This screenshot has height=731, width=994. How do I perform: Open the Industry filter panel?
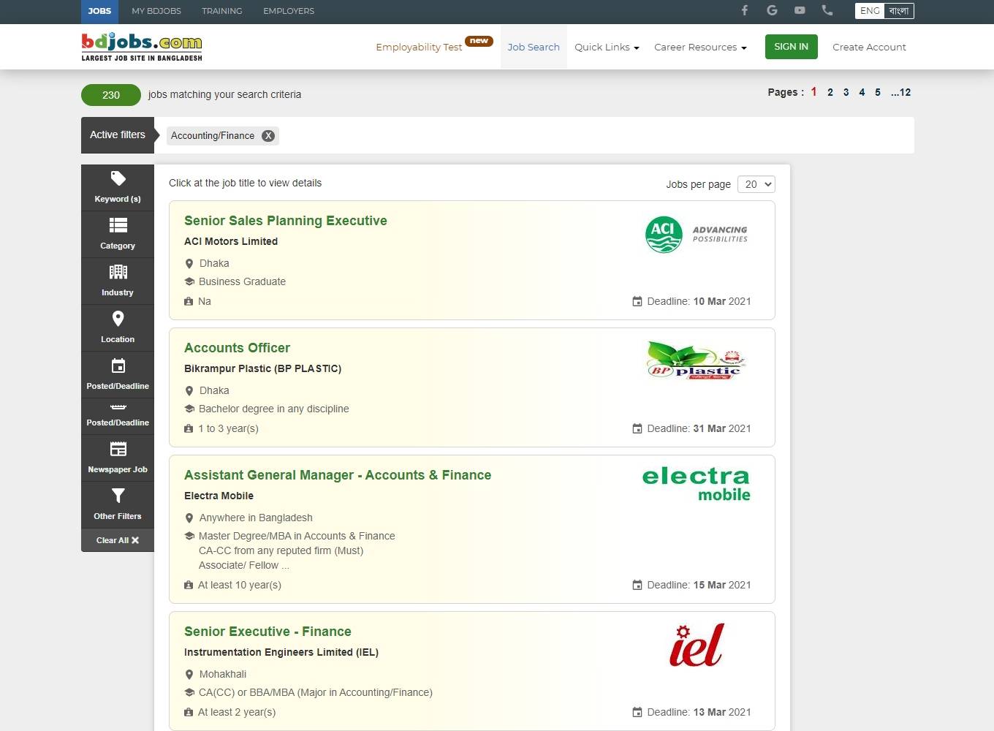click(x=118, y=281)
